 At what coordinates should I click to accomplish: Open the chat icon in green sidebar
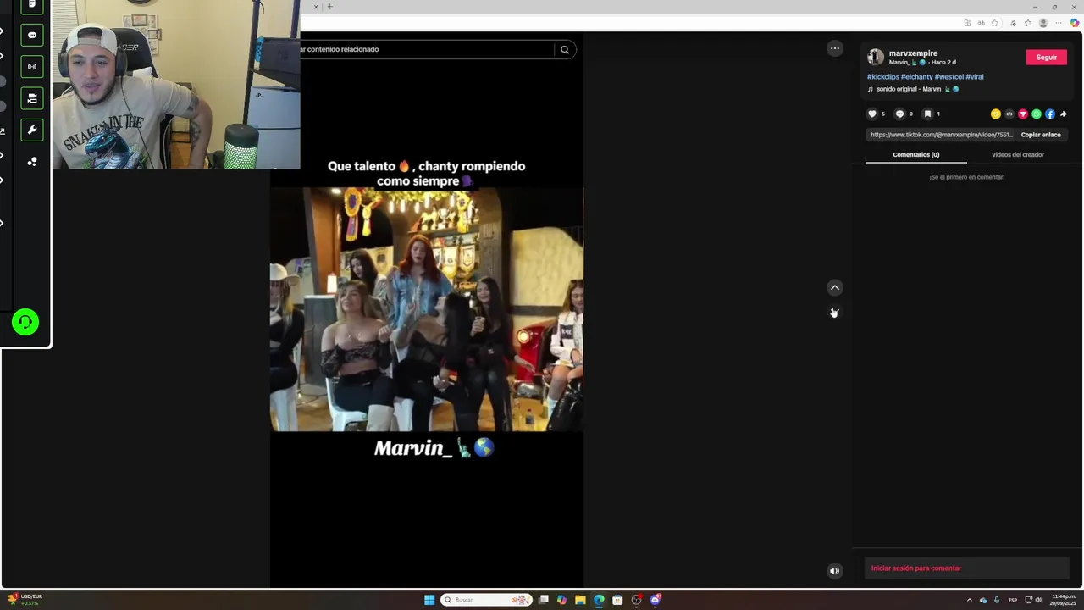(32, 36)
